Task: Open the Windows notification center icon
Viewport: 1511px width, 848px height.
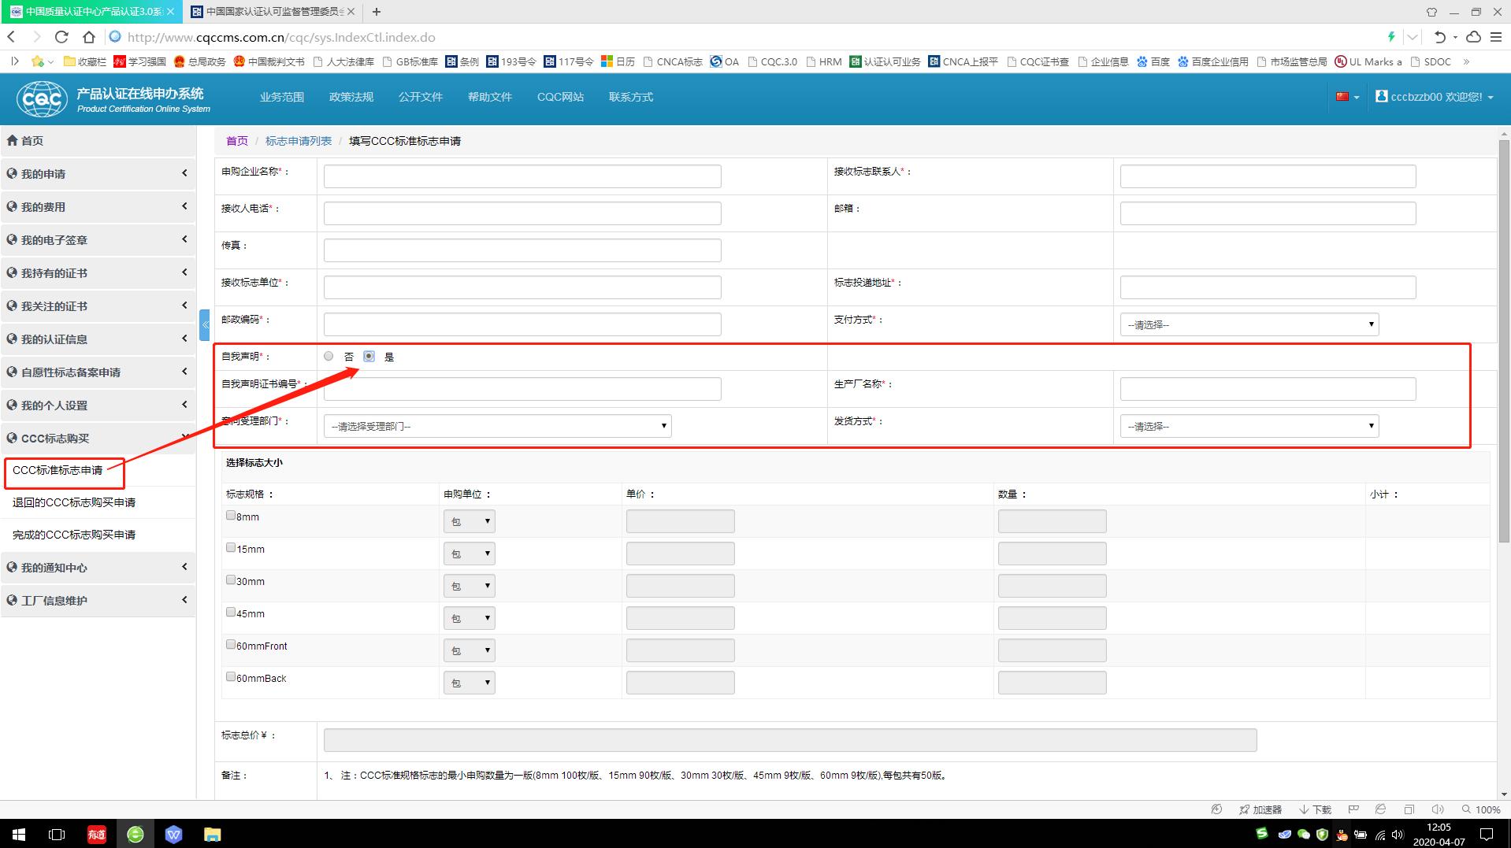Action: [1487, 834]
